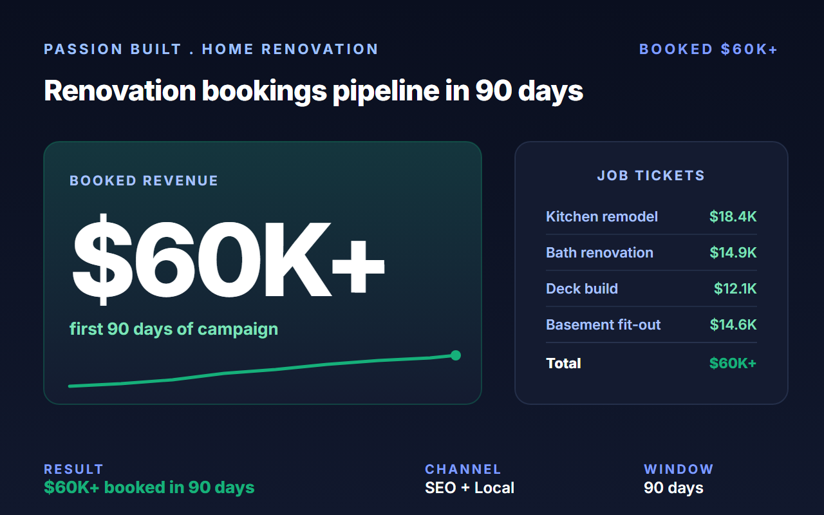Click the 'JOB TICKETS' panel heading
The width and height of the screenshot is (824, 515).
pos(651,175)
